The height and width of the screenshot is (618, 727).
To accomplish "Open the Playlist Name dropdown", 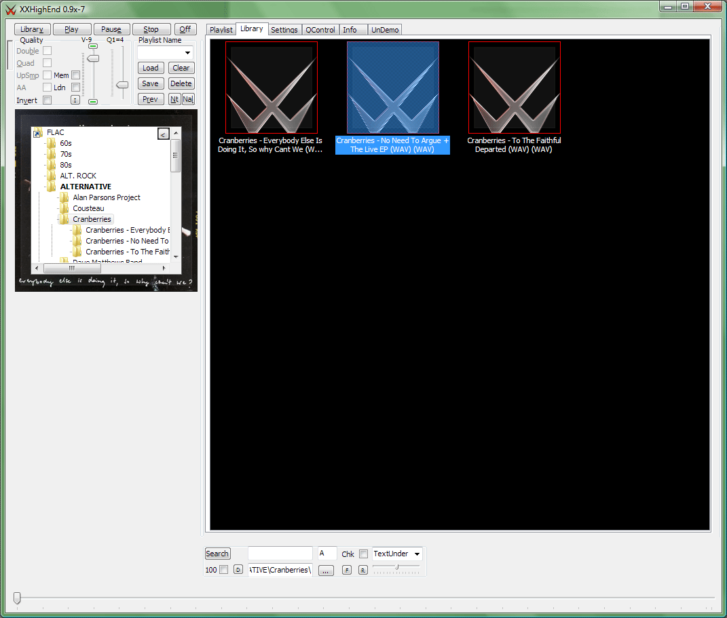I will 187,53.
